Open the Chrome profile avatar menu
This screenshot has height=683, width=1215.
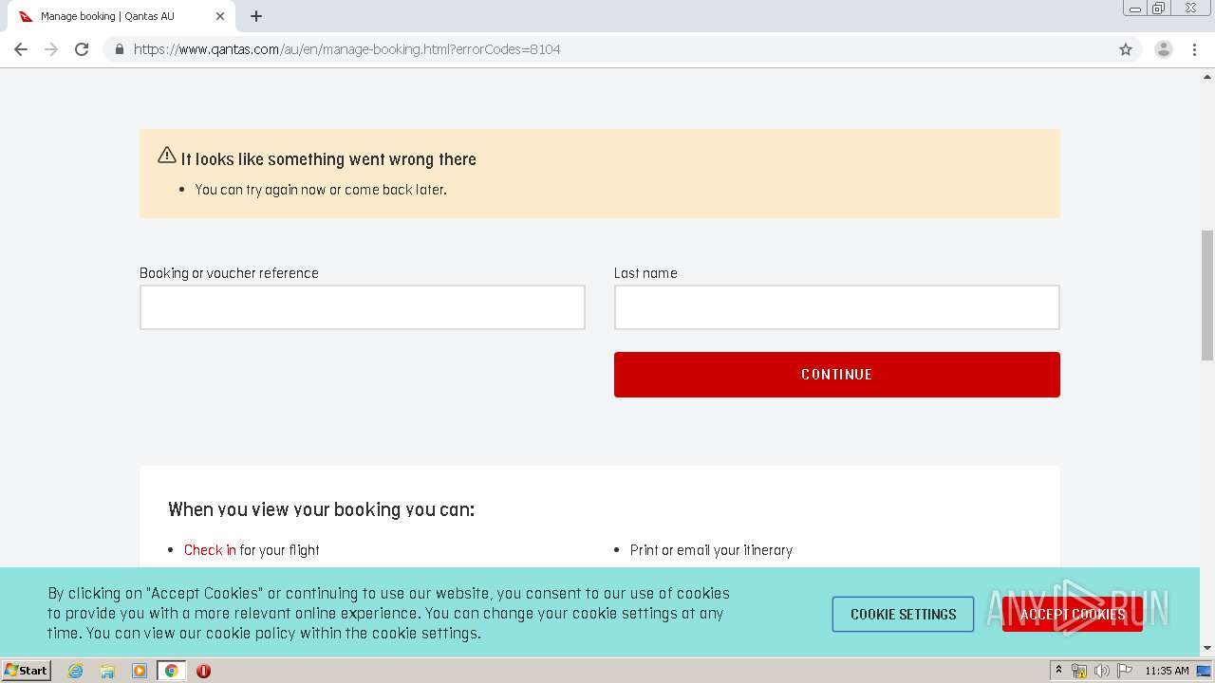pos(1164,49)
